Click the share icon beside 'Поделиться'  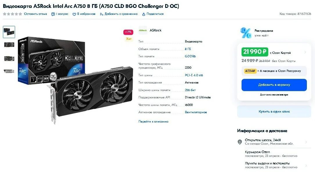[144, 14]
